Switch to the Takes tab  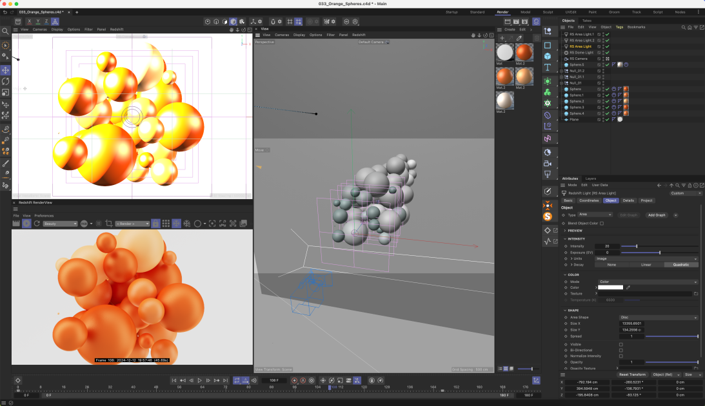587,21
